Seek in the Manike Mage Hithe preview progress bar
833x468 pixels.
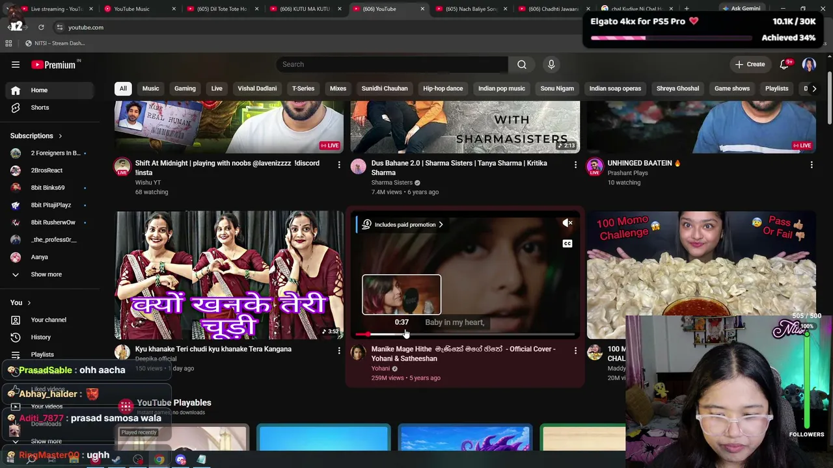pos(465,334)
